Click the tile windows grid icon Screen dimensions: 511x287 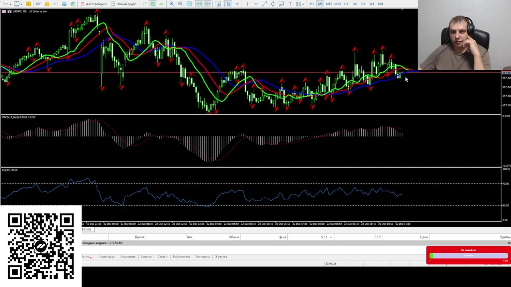[189, 4]
